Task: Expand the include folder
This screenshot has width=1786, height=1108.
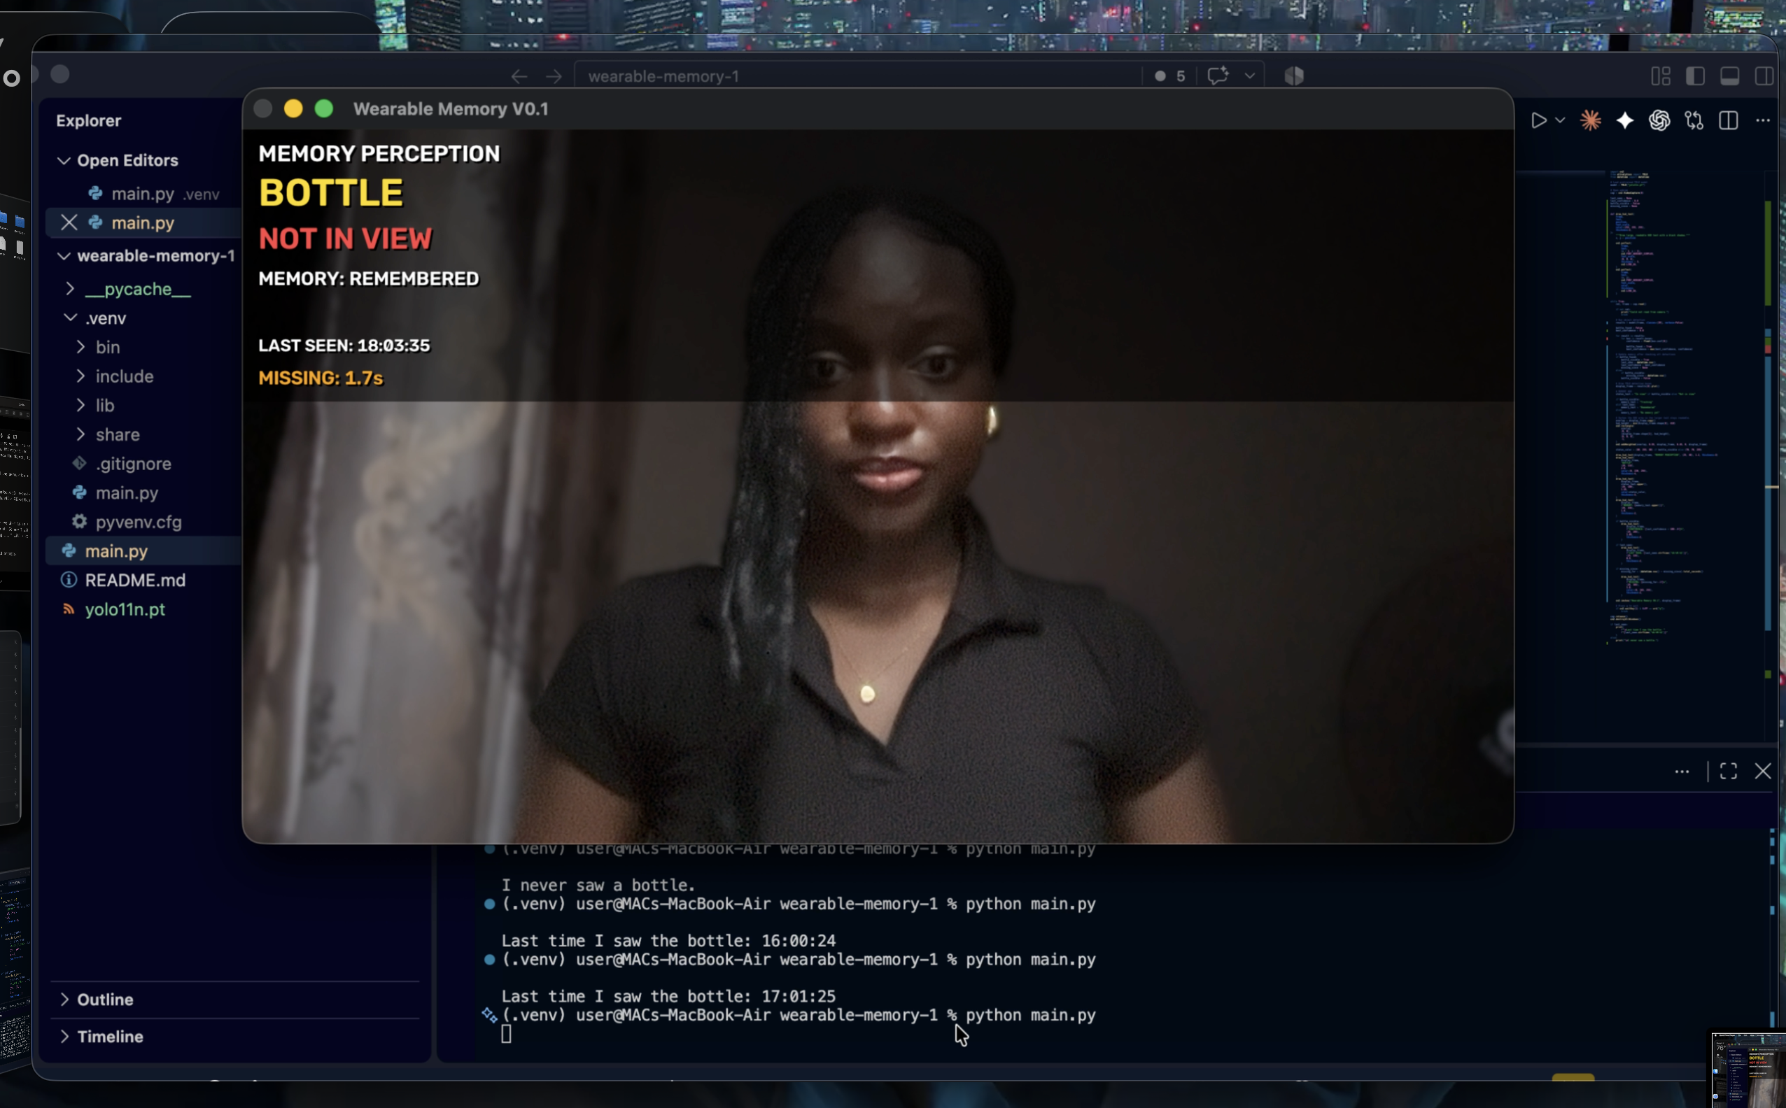Action: [x=124, y=376]
